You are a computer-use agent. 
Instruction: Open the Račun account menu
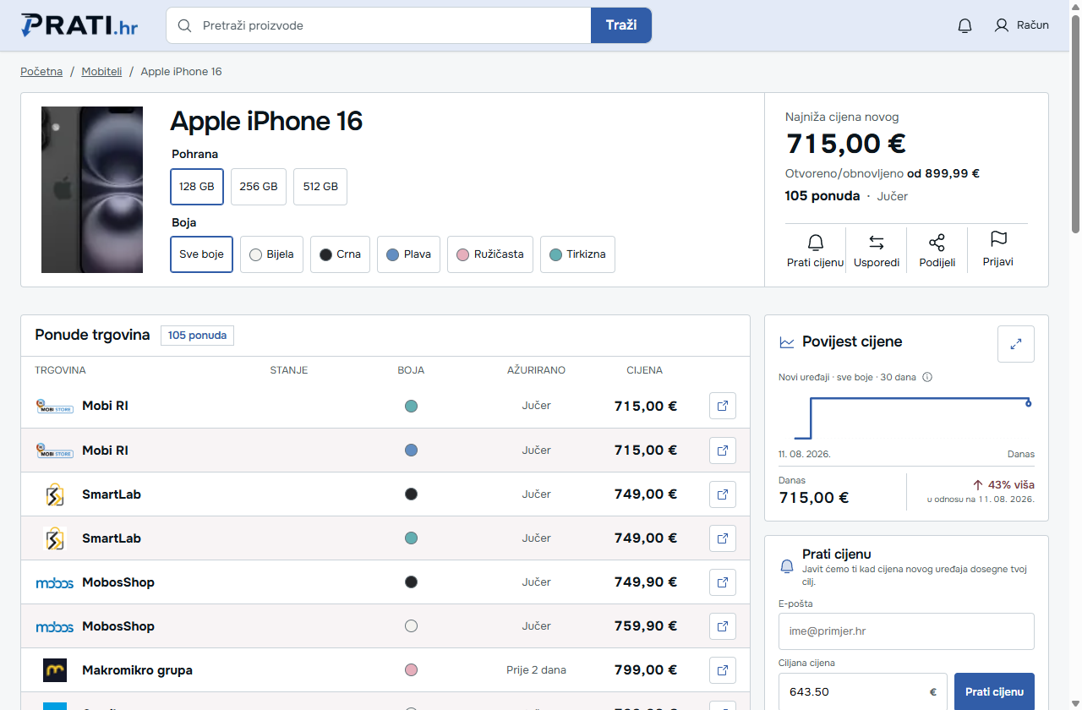pyautogui.click(x=1021, y=25)
